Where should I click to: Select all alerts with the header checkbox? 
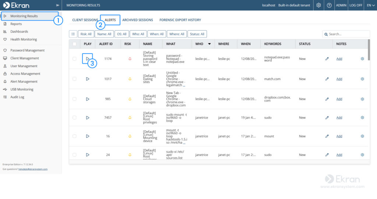[x=74, y=44]
